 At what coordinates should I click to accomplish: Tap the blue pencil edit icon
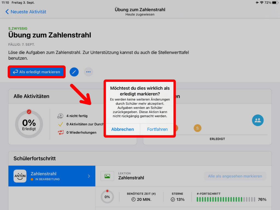(x=74, y=72)
